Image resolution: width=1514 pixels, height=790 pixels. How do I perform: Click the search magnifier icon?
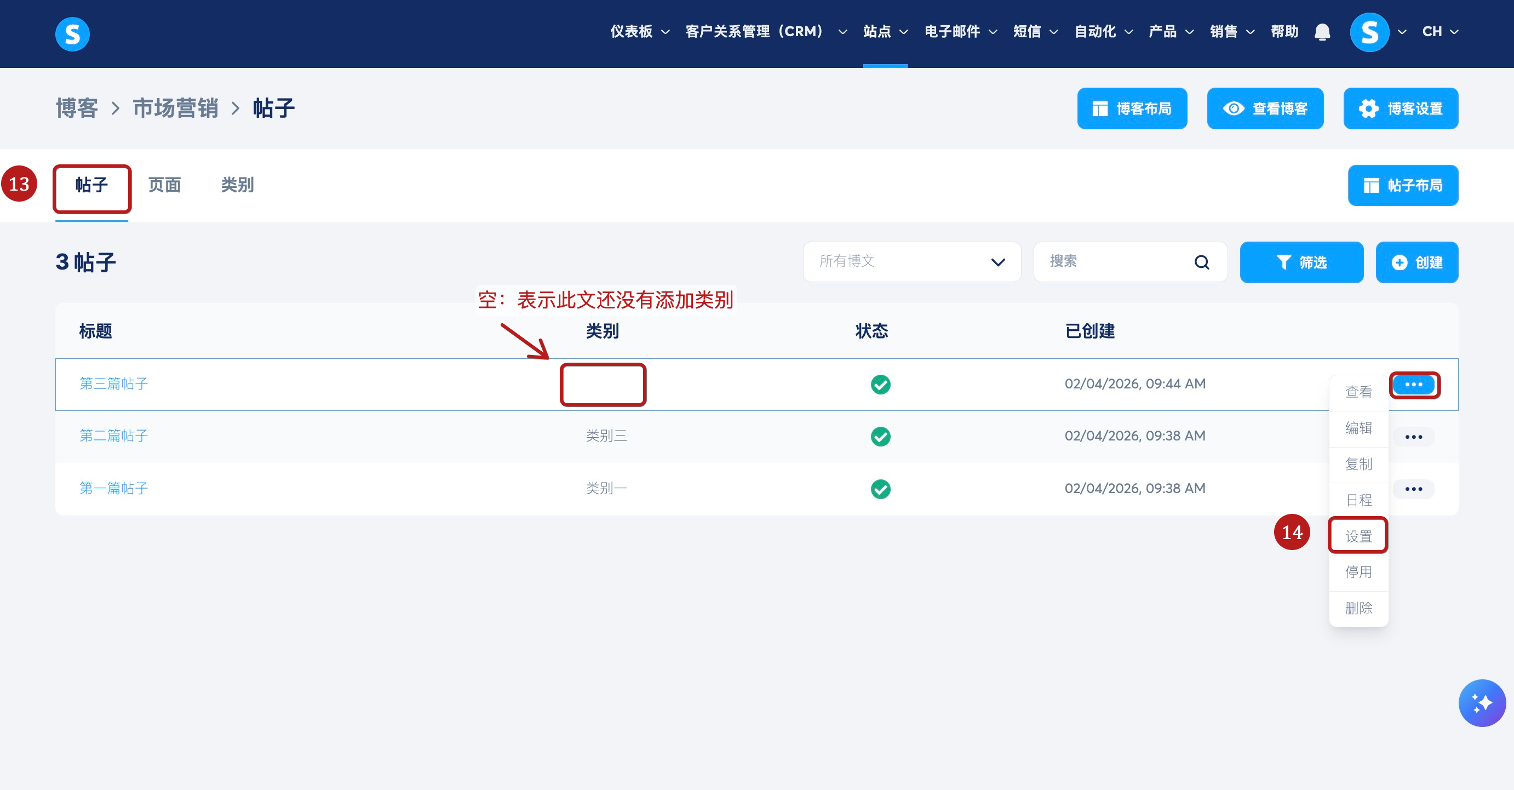click(x=1202, y=262)
